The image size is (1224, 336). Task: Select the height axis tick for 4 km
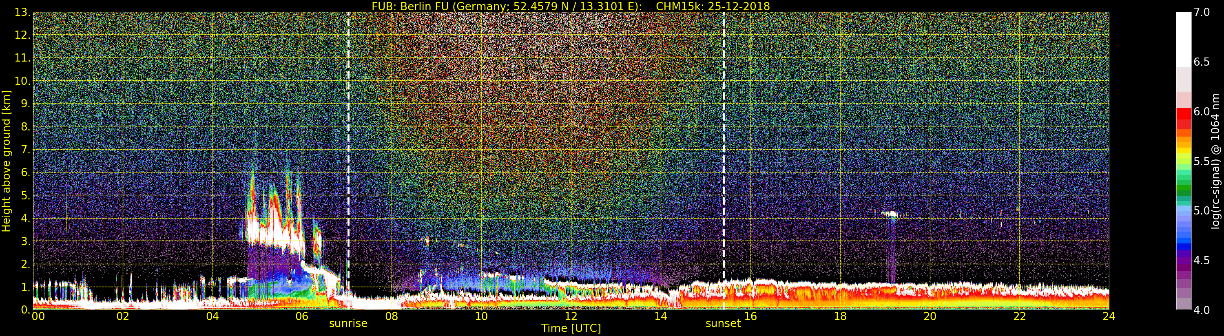pyautogui.click(x=25, y=218)
